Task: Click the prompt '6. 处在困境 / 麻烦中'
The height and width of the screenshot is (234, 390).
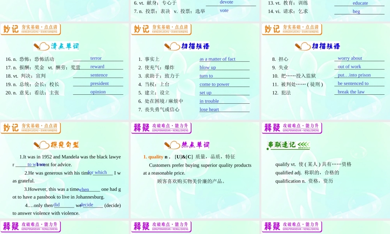Action: tap(161, 101)
